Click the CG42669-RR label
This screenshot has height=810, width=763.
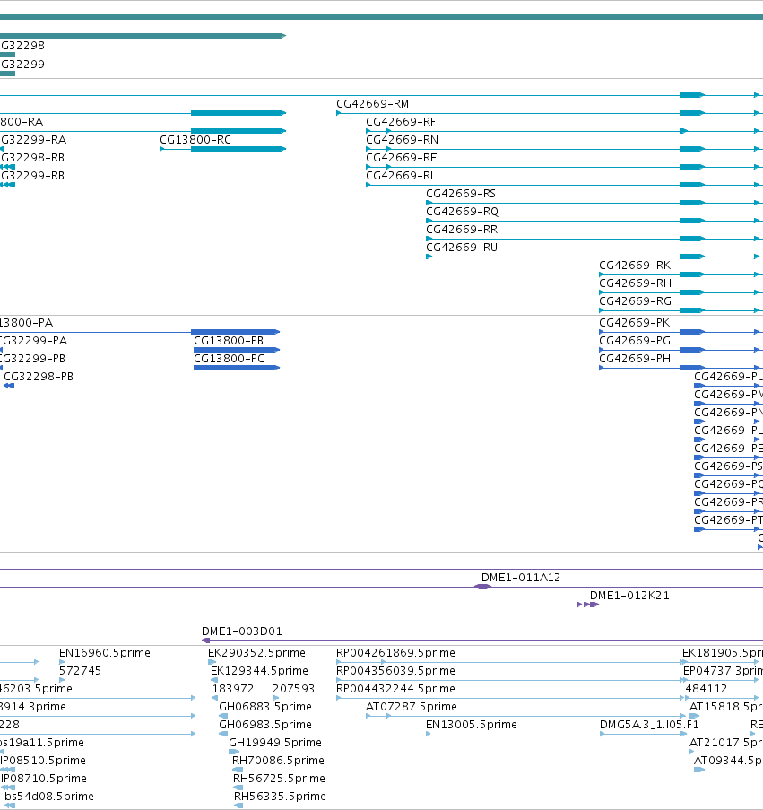[462, 230]
